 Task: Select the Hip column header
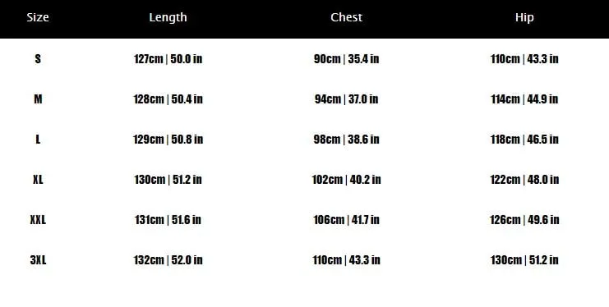click(x=524, y=17)
